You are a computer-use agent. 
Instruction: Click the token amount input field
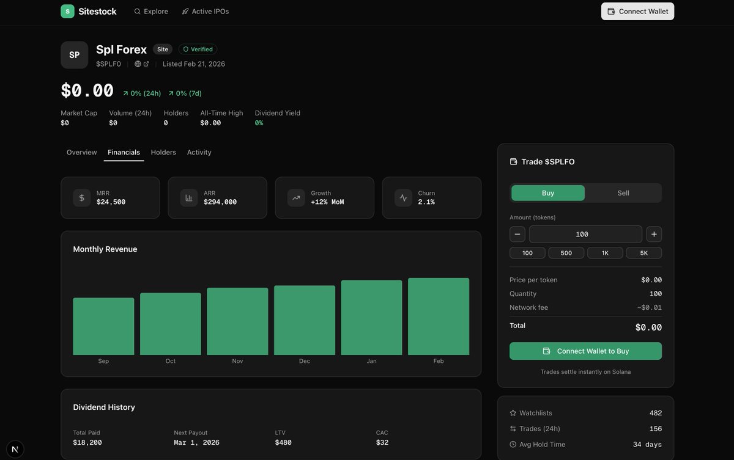[585, 234]
